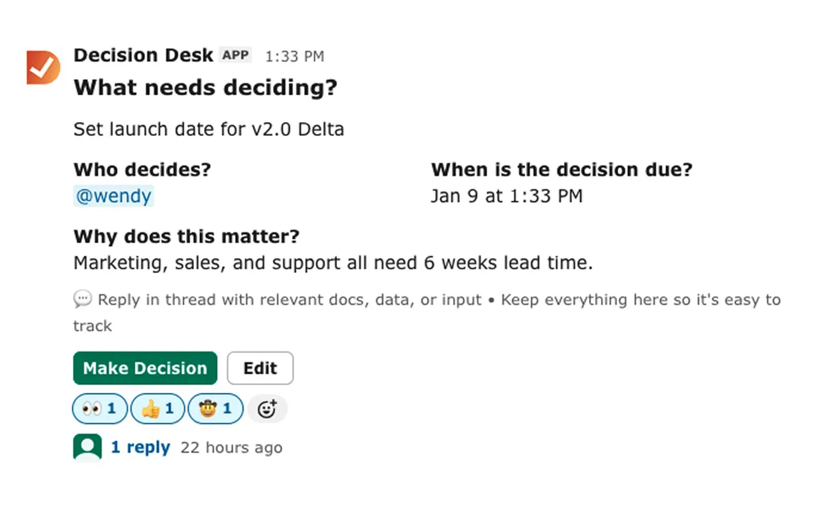Click the 'Jan 9 at 1:33 PM' due date
814x509 pixels.
coord(506,196)
